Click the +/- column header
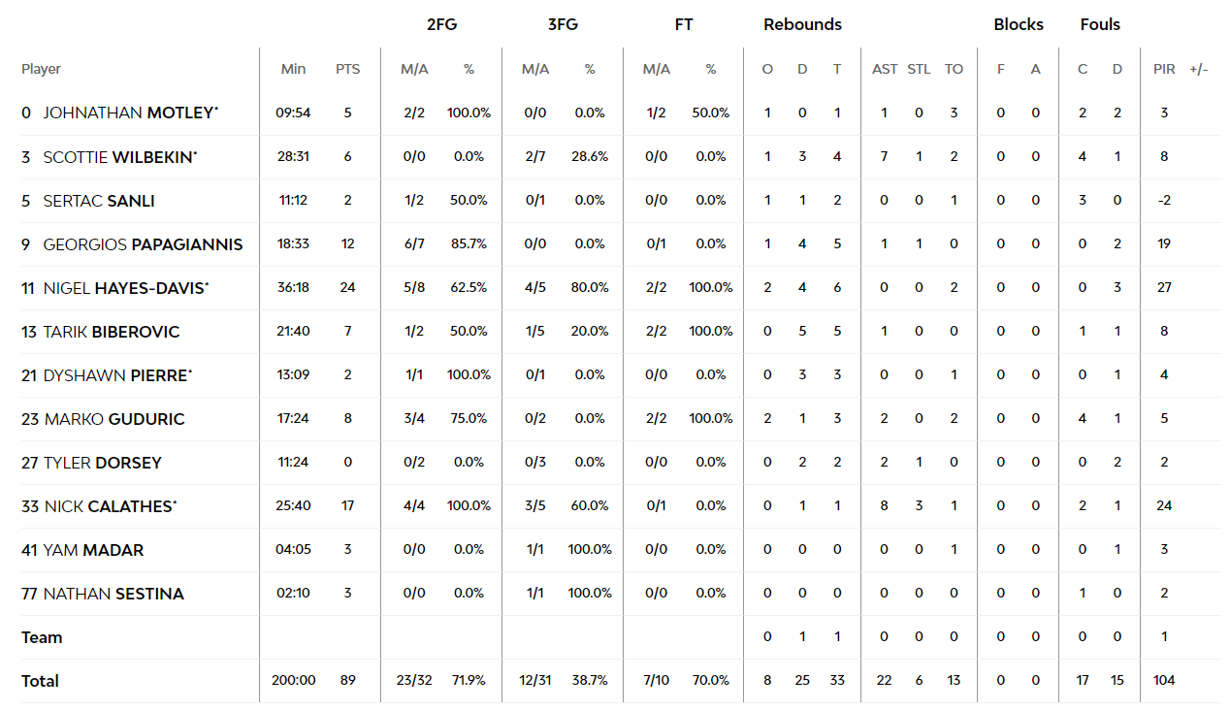The image size is (1230, 711). [x=1199, y=69]
